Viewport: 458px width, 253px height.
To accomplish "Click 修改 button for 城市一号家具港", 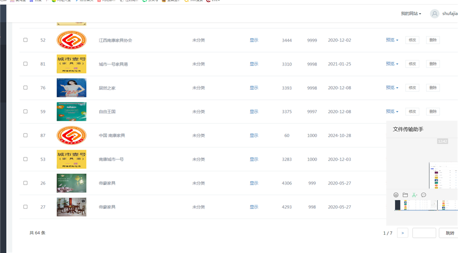I will [412, 64].
